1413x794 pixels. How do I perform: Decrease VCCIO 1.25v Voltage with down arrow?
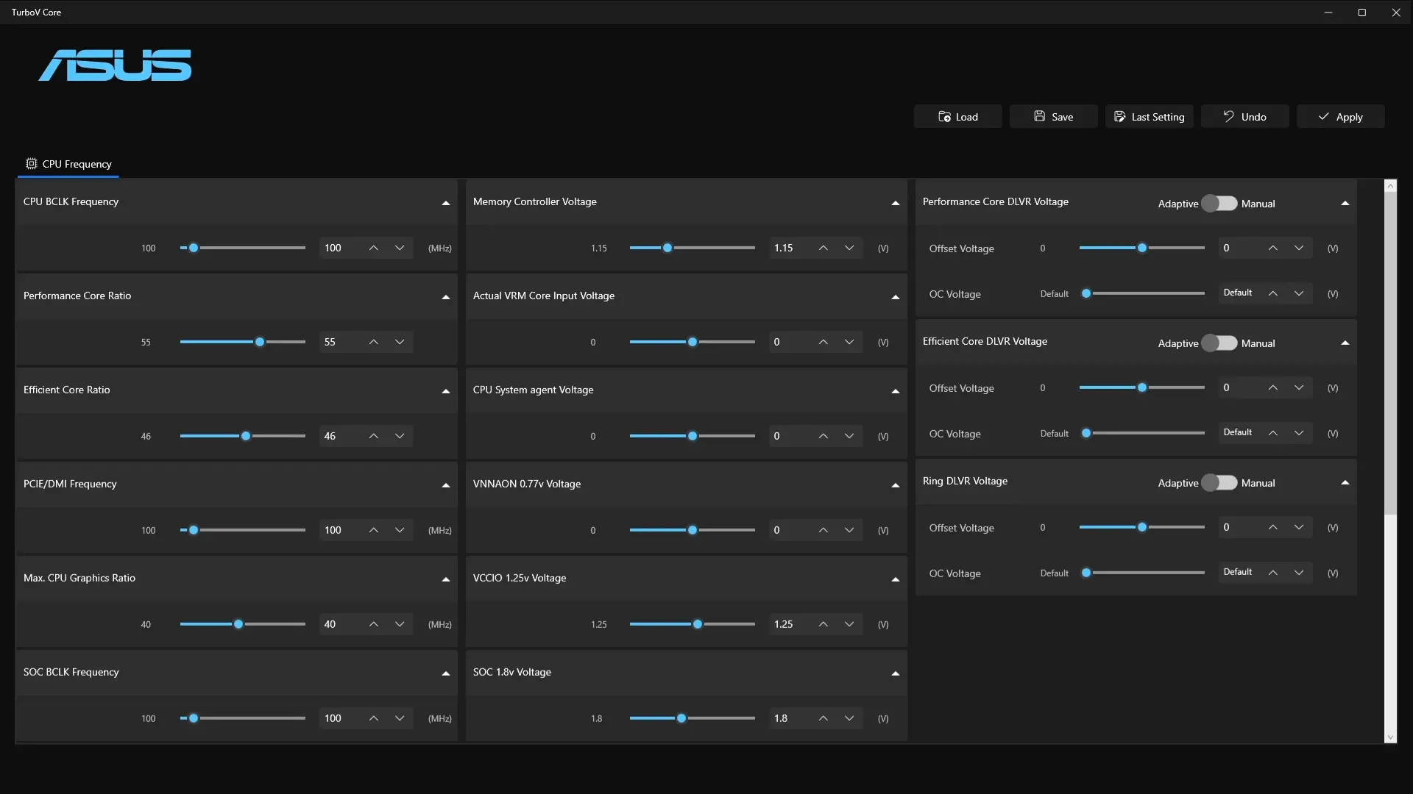(849, 625)
